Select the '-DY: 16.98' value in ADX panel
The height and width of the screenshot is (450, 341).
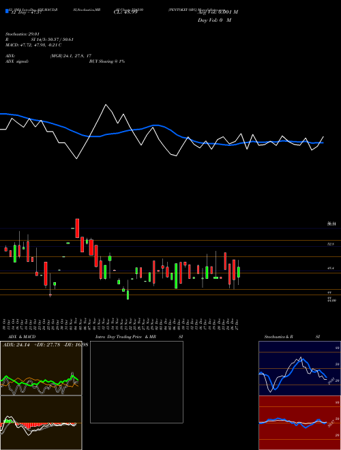(x=75, y=345)
